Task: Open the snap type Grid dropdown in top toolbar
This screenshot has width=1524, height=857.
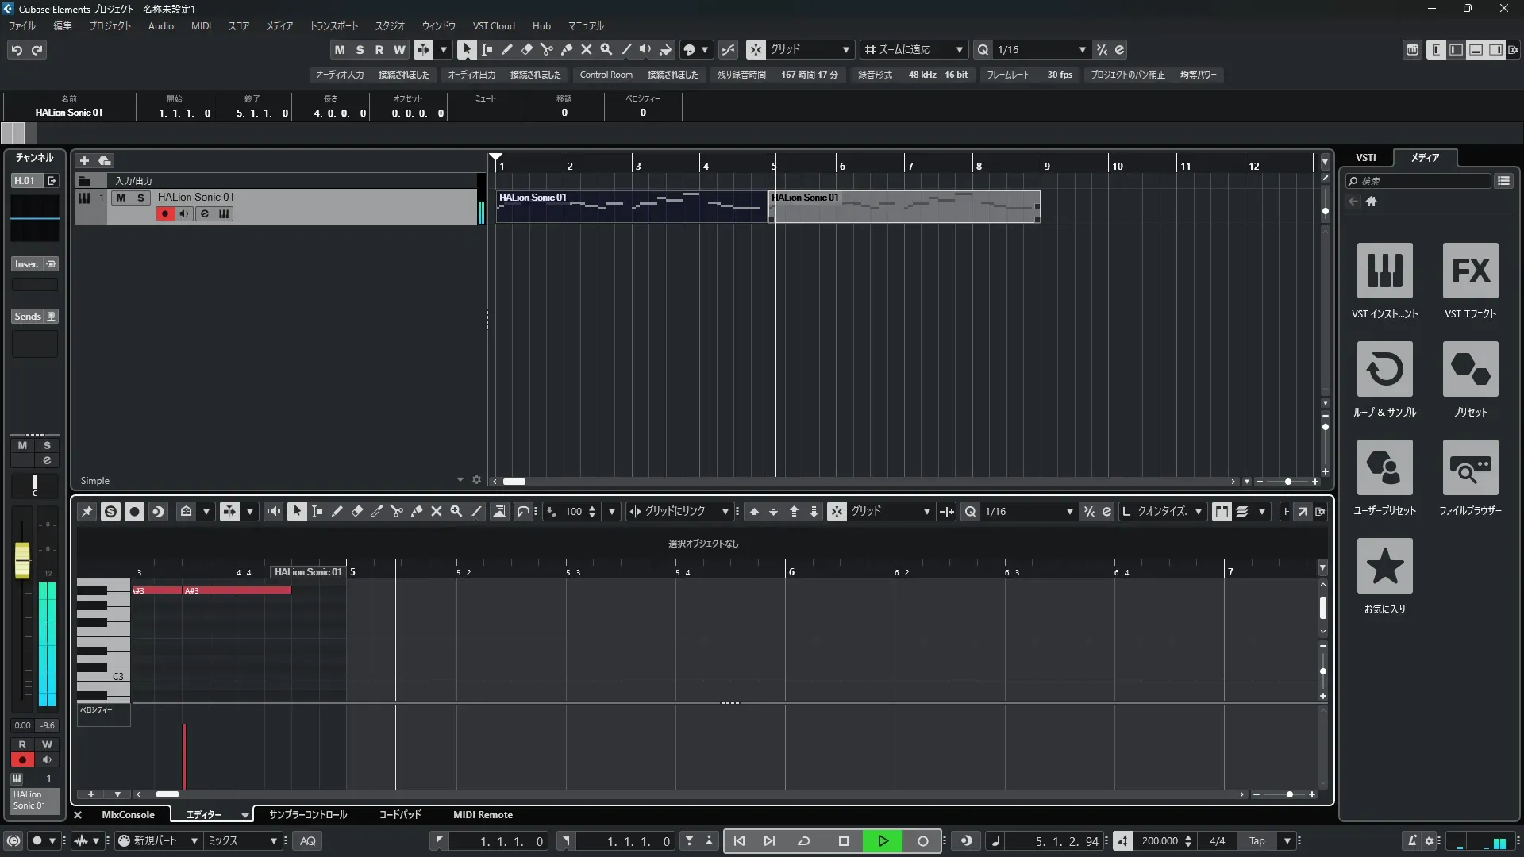Action: click(x=845, y=49)
